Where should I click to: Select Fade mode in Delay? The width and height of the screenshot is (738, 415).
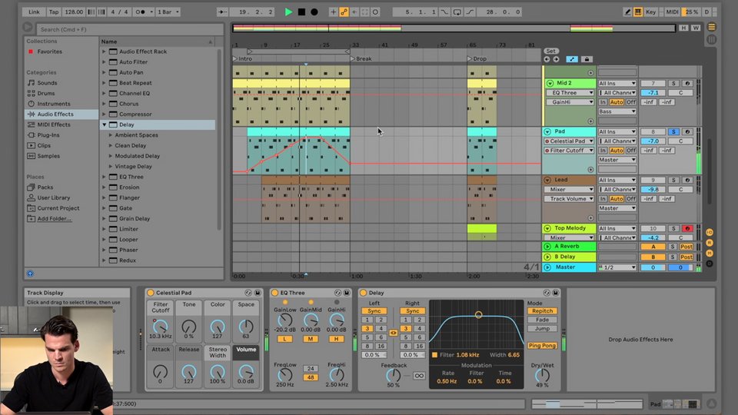point(542,320)
